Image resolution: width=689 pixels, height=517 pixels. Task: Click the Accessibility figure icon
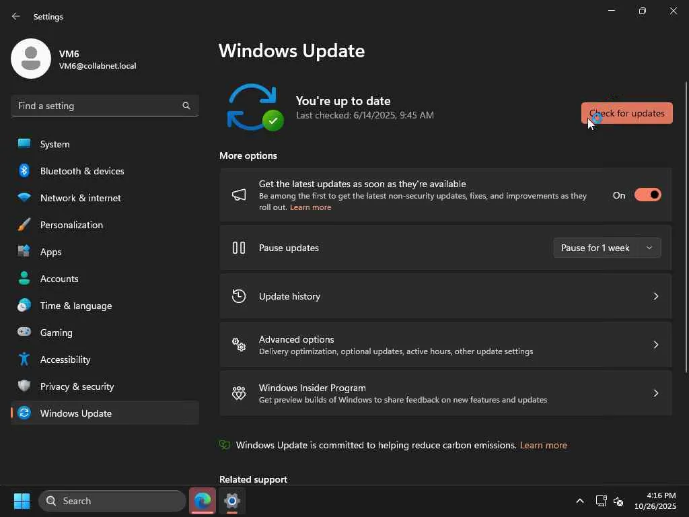(x=24, y=359)
